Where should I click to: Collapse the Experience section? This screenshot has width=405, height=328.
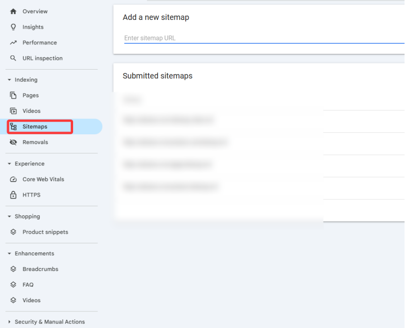pos(9,164)
